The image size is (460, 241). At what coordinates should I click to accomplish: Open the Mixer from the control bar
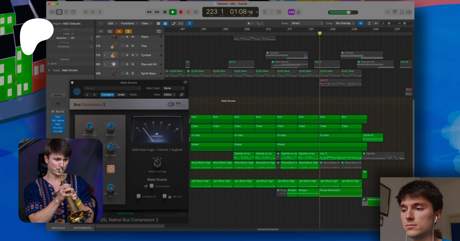coord(93,12)
